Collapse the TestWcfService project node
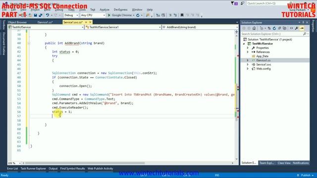Image resolution: width=317 pixels, height=178 pixels. [x=244, y=44]
